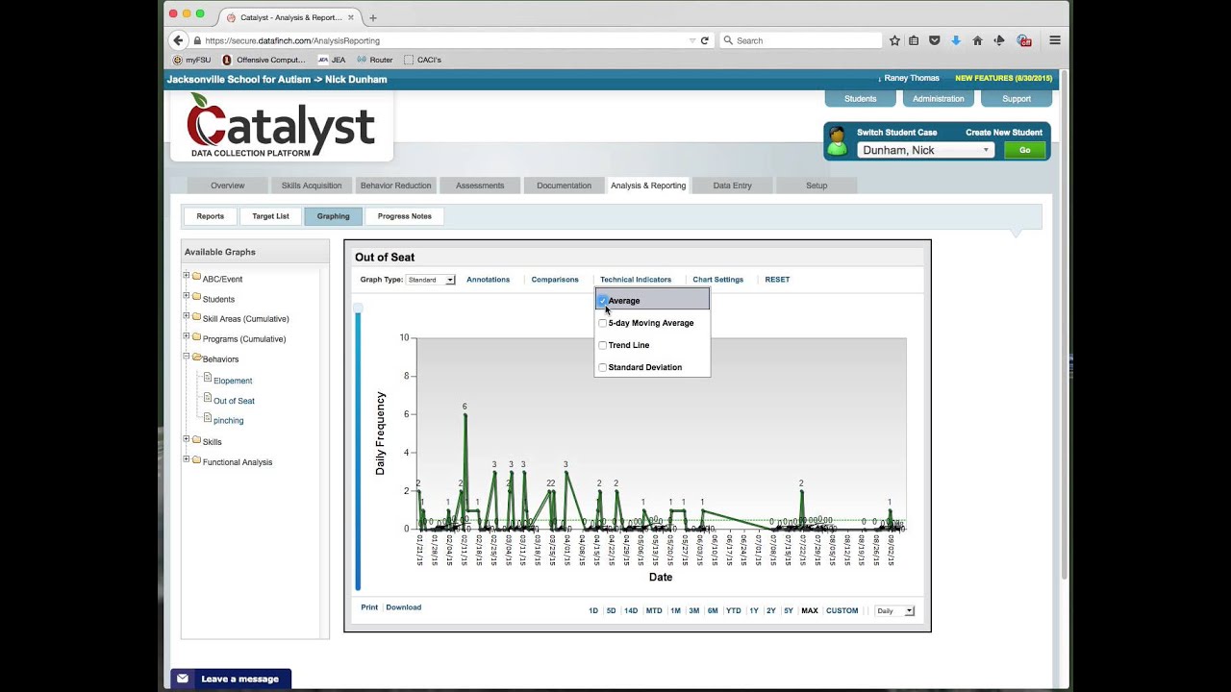Enable the 5-day Moving Average checkbox
This screenshot has width=1231, height=692.
click(603, 323)
